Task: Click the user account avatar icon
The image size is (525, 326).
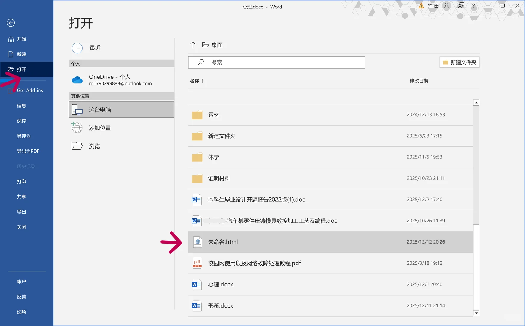Action: pos(446,5)
